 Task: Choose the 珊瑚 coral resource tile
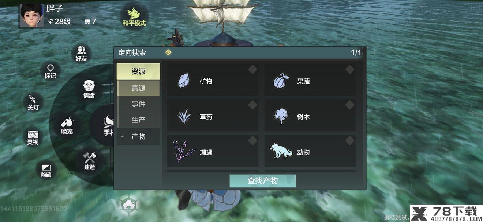coord(213,151)
